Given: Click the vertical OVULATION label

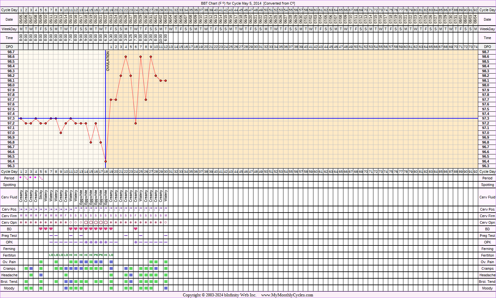Looking at the screenshot, I should [108, 61].
